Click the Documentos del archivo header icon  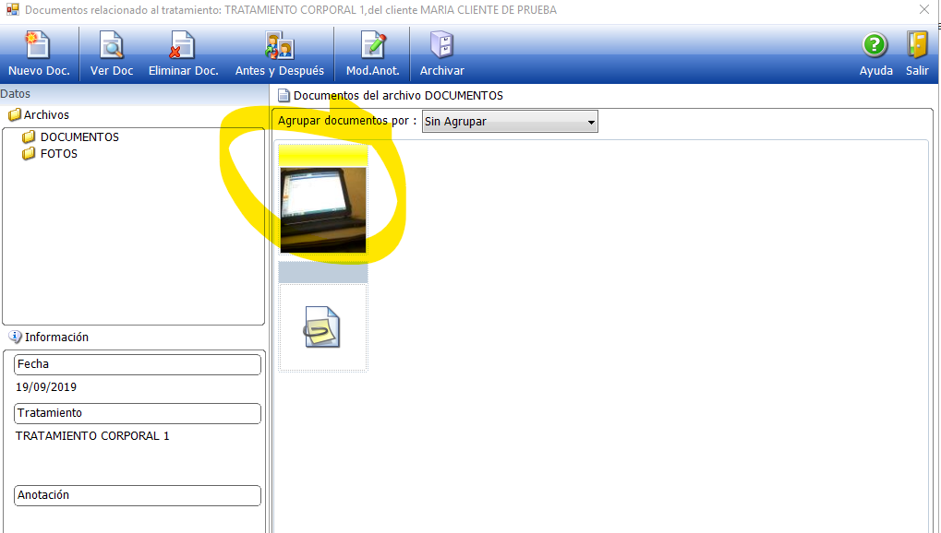click(x=284, y=96)
